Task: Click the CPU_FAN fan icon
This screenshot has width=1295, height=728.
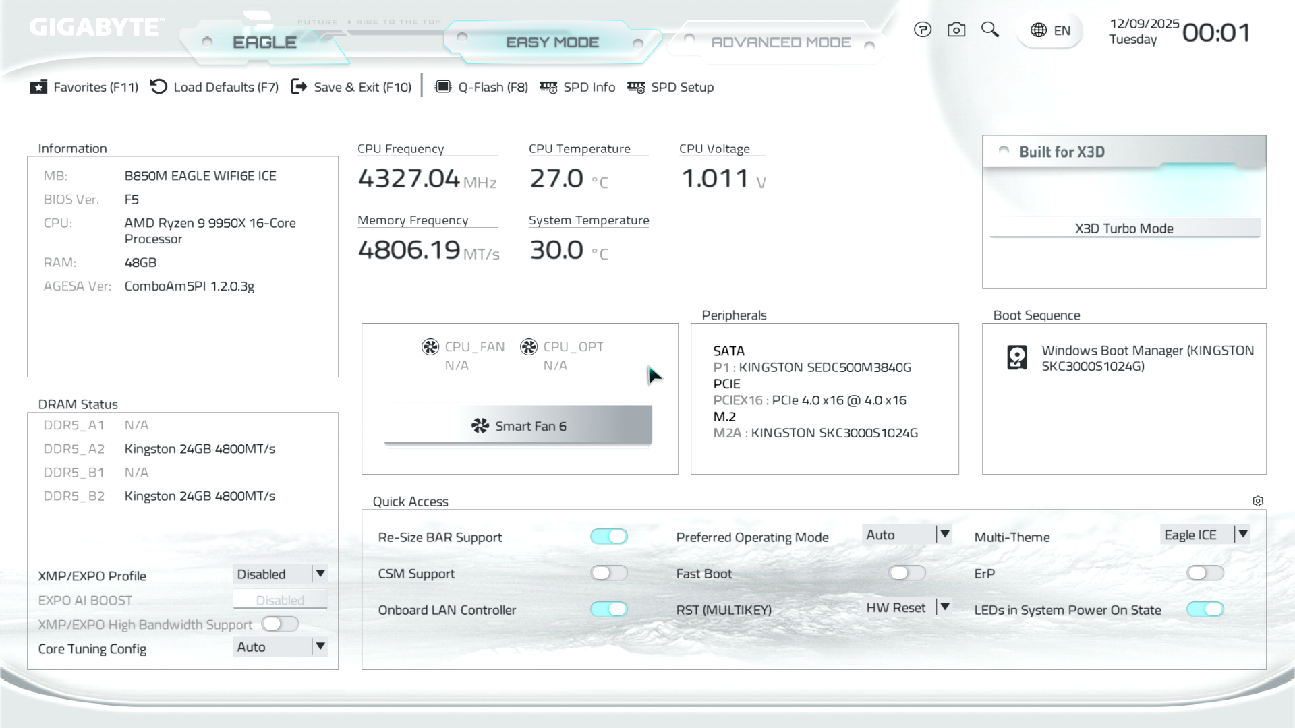Action: 430,346
